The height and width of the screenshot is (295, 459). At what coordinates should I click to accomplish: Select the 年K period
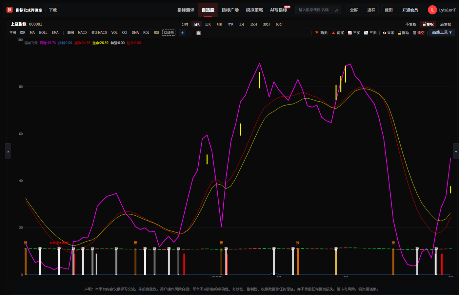pyautogui.click(x=231, y=24)
